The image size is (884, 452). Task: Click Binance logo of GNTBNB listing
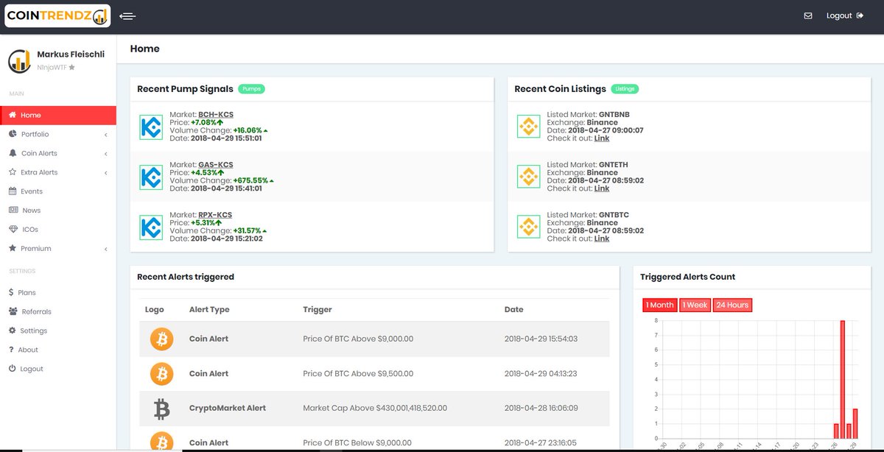click(528, 127)
